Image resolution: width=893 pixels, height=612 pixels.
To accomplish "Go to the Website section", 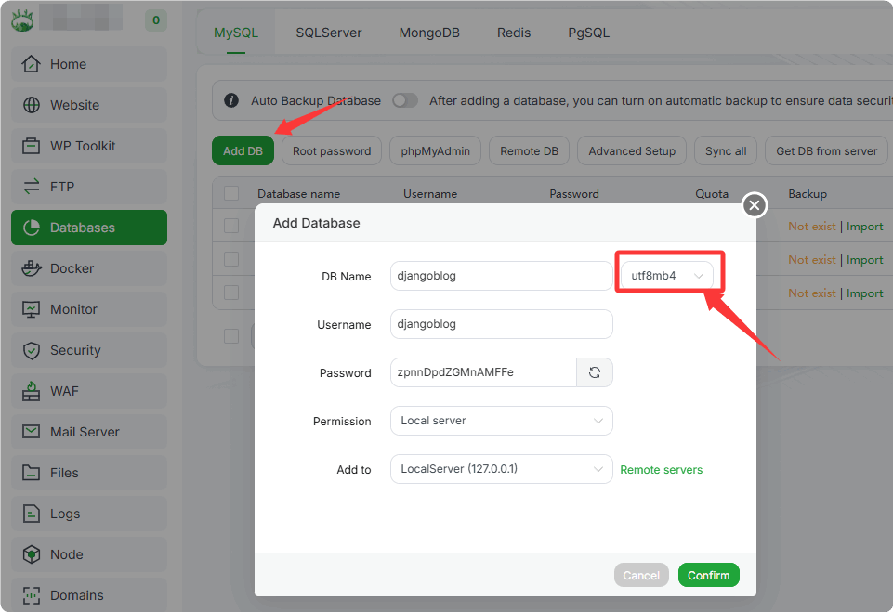I will pyautogui.click(x=89, y=105).
